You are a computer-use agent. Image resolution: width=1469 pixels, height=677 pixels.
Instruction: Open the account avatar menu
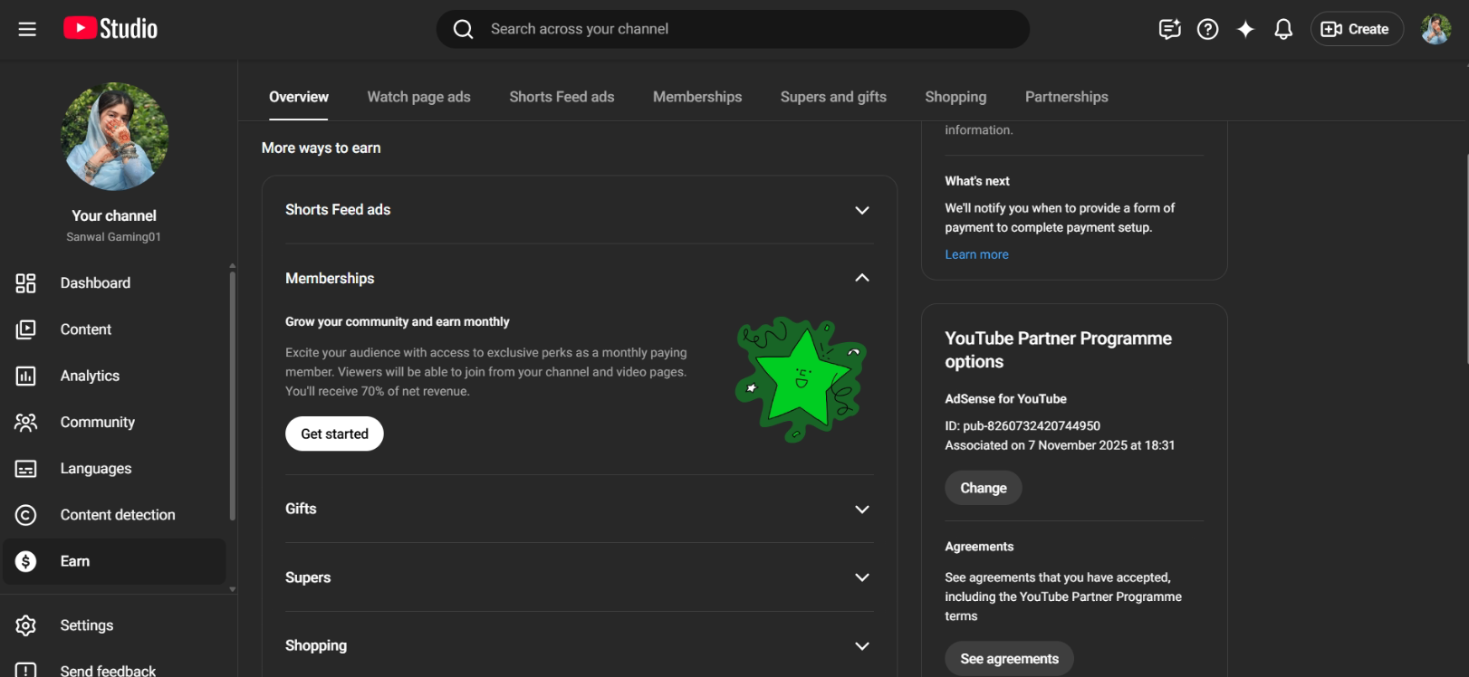point(1435,29)
